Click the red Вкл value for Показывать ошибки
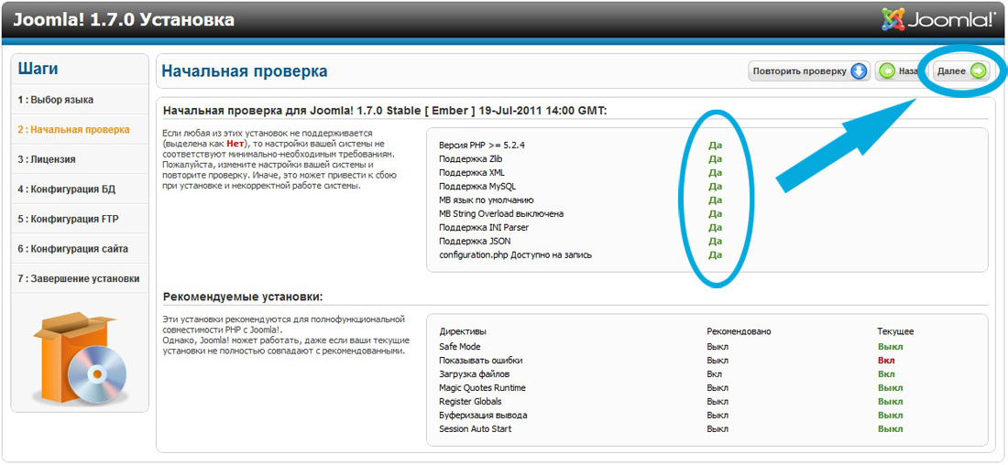Viewport: 1008px width, 465px height. pyautogui.click(x=886, y=361)
